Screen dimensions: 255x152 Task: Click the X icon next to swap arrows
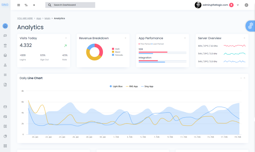[34, 5]
